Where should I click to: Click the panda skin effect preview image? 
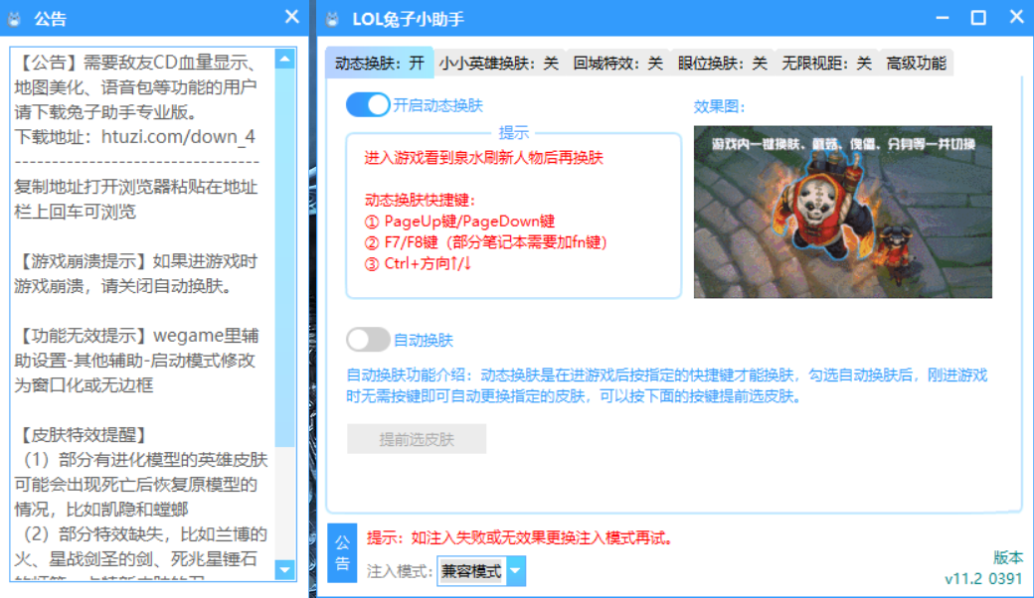(843, 210)
